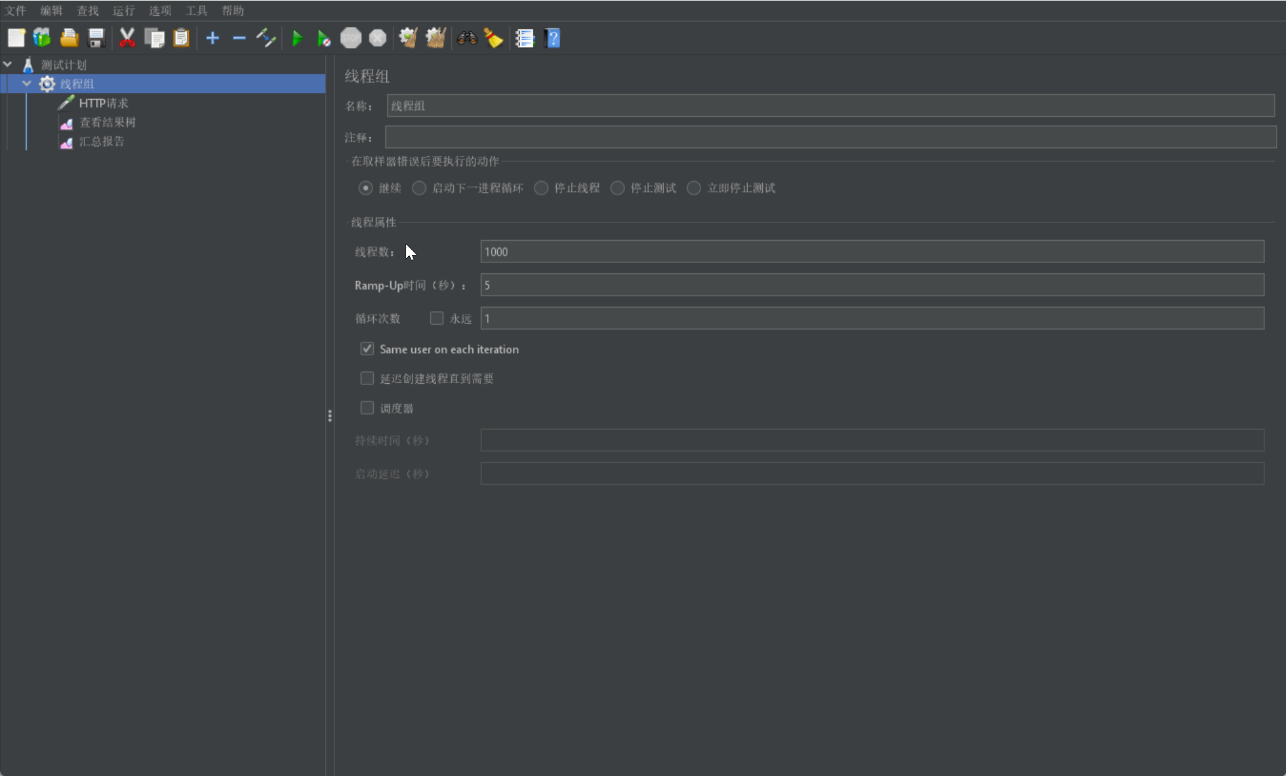Click the 查看结果树 tree item

click(107, 122)
